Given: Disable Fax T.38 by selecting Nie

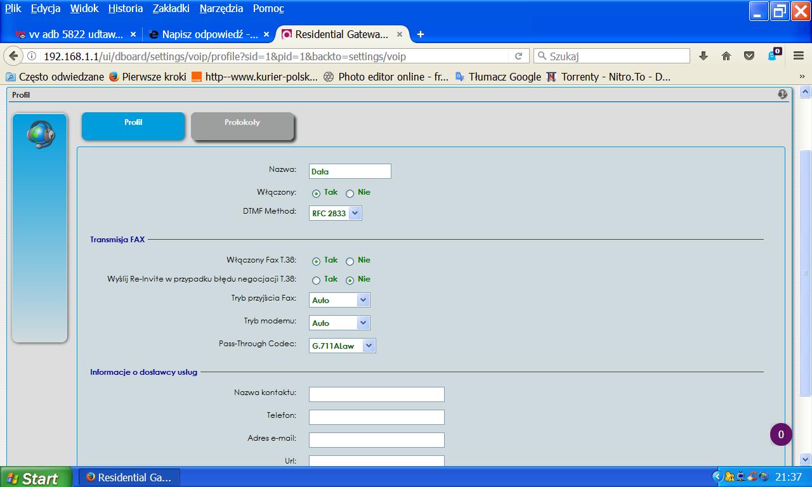Looking at the screenshot, I should tap(350, 261).
